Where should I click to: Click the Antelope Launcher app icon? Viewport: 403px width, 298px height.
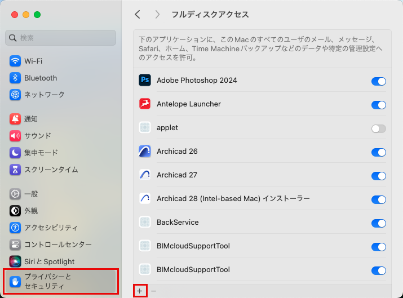(145, 104)
